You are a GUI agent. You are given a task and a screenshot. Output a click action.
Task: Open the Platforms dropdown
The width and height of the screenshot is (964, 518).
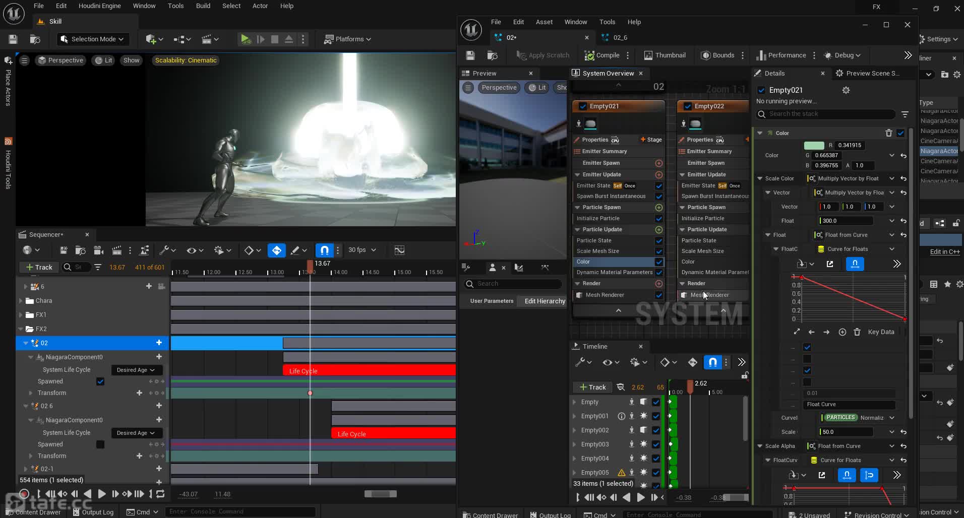[x=347, y=39]
